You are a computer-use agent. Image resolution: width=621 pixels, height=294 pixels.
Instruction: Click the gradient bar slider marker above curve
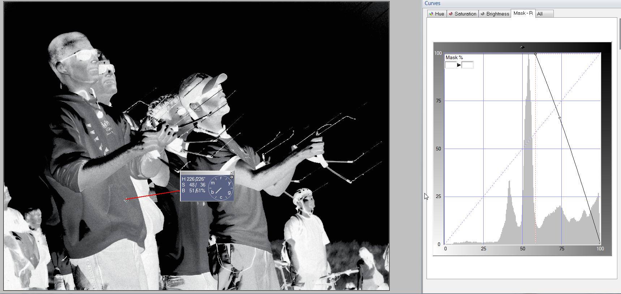coord(522,47)
